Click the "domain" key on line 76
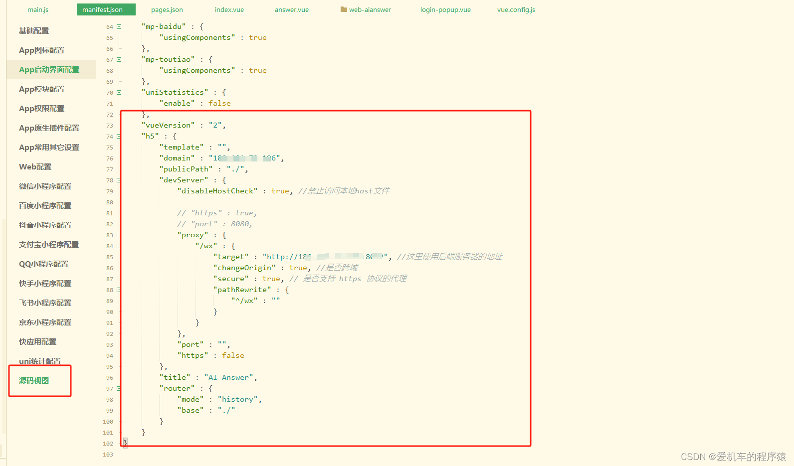 click(x=177, y=158)
